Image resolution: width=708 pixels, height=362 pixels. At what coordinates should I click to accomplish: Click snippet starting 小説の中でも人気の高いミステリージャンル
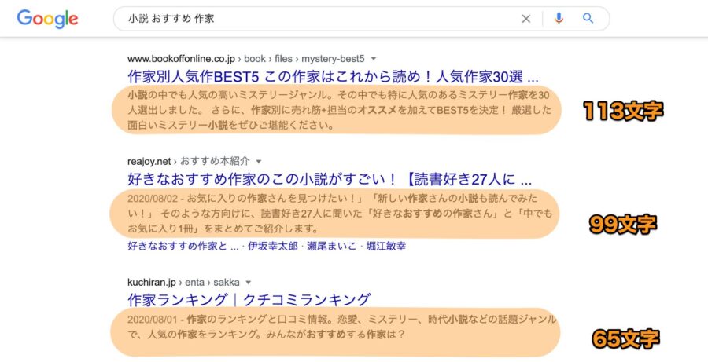pos(340,111)
